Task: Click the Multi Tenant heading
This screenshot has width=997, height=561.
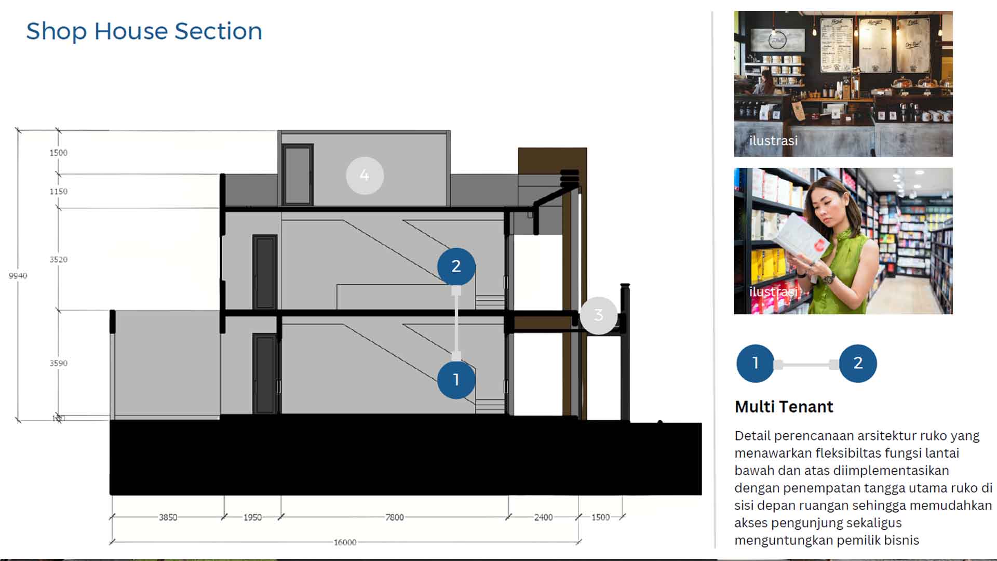Action: [784, 407]
